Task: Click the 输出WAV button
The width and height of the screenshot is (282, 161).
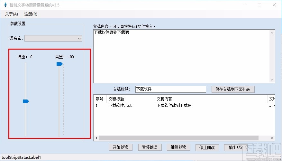Action: point(236,147)
